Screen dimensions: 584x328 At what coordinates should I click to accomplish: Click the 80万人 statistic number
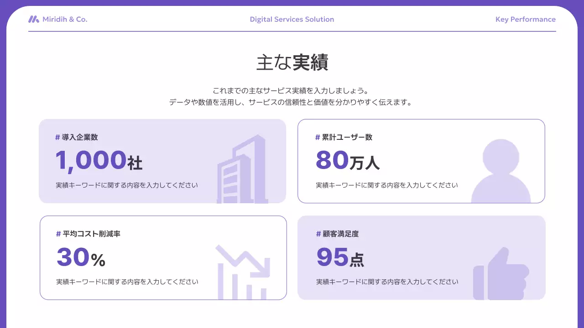(x=348, y=160)
